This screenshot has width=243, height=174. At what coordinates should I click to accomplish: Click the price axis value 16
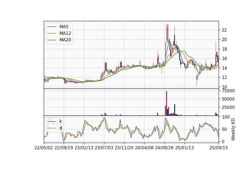click(224, 59)
